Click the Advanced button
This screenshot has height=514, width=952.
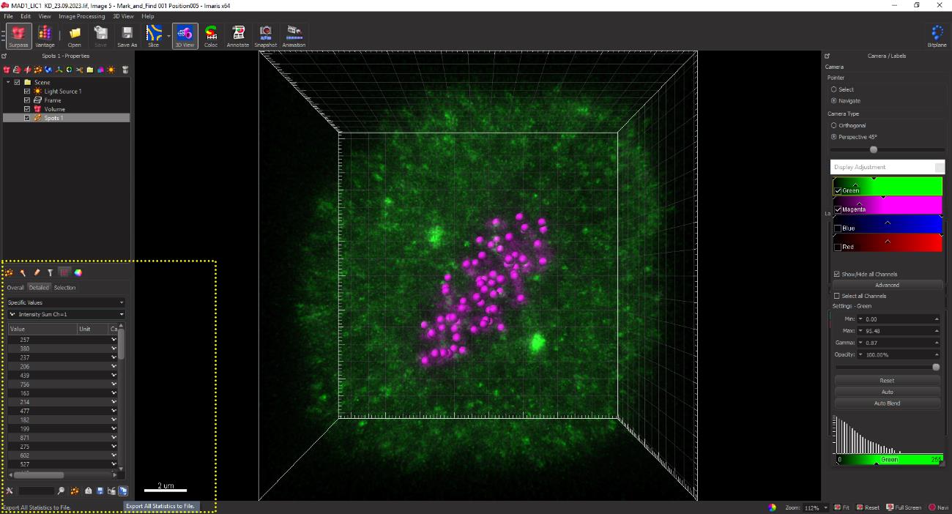pyautogui.click(x=887, y=285)
